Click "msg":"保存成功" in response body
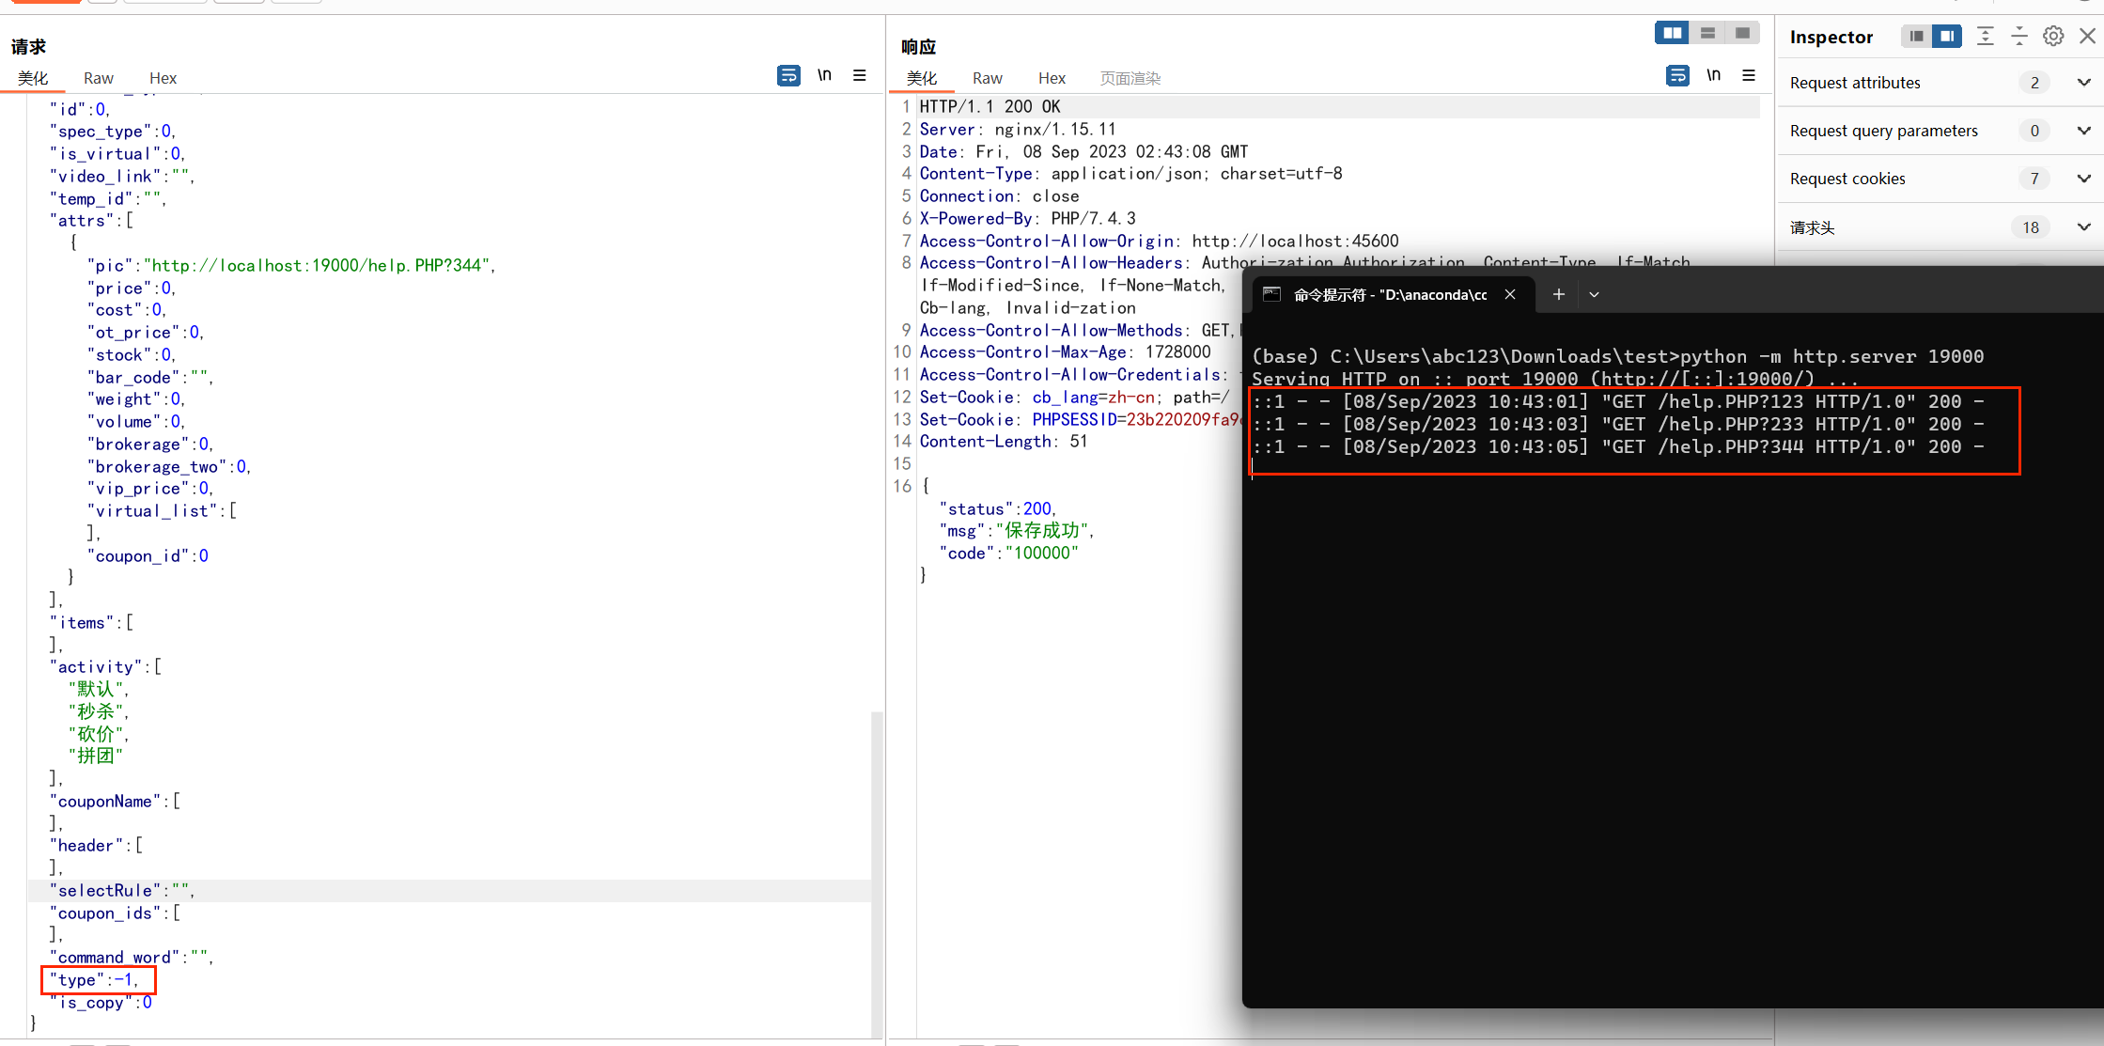 1017,531
